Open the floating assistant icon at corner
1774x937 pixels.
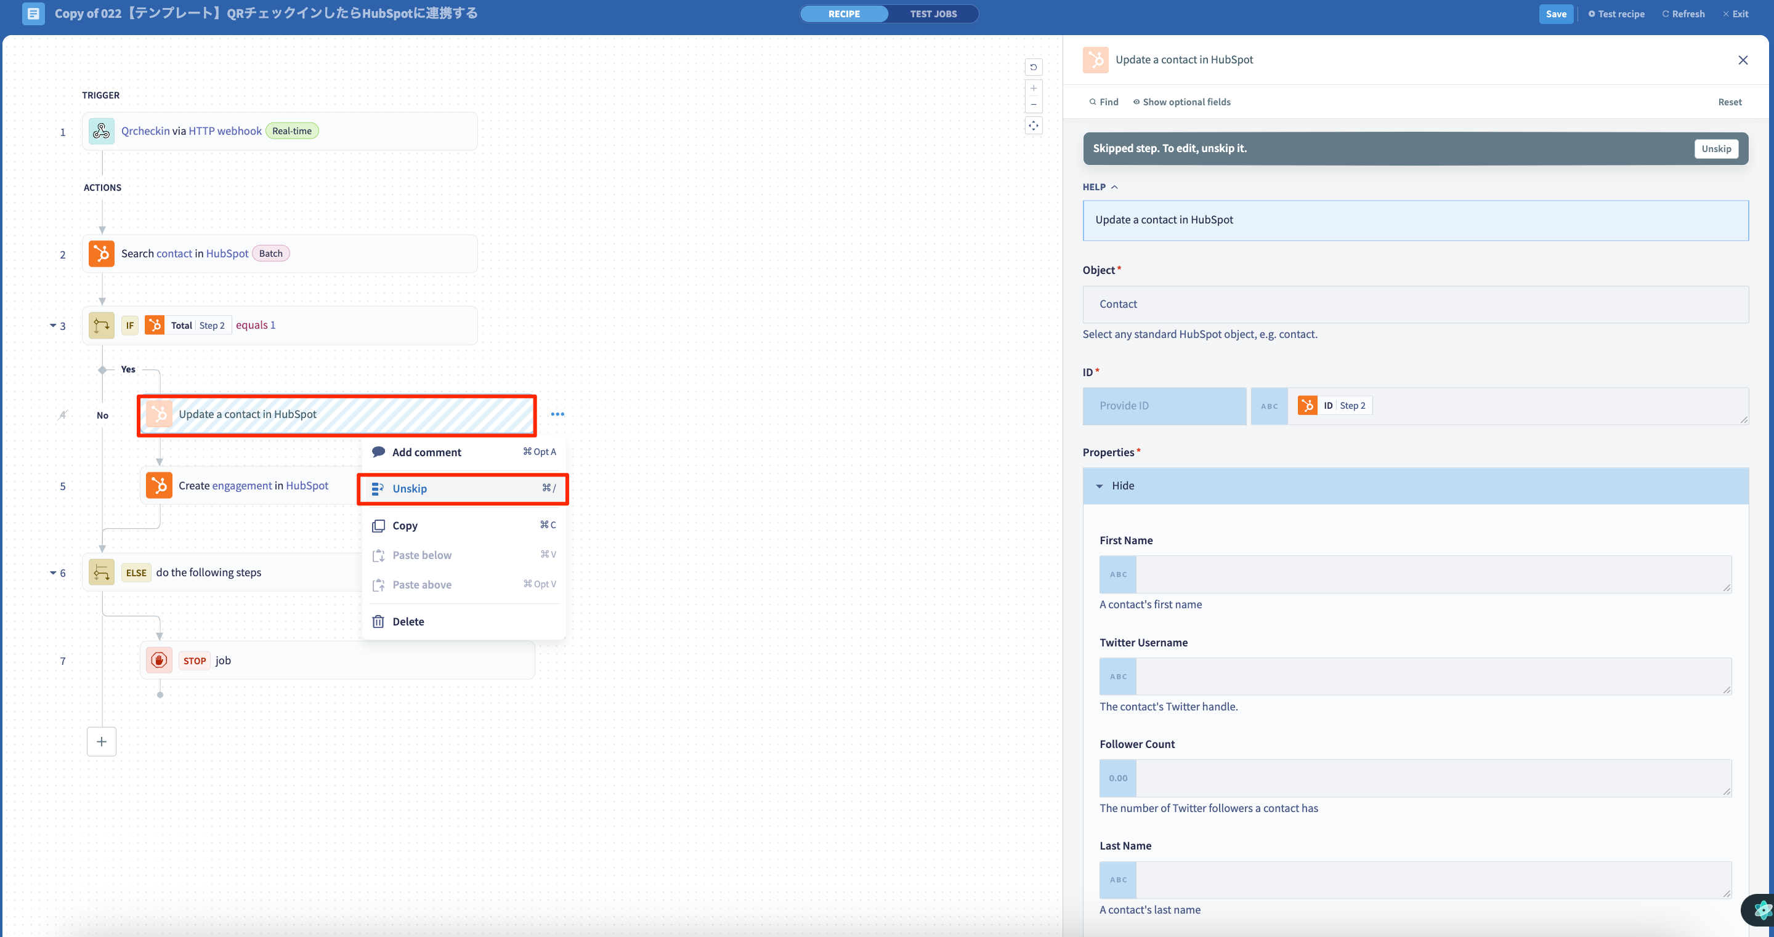click(1760, 910)
